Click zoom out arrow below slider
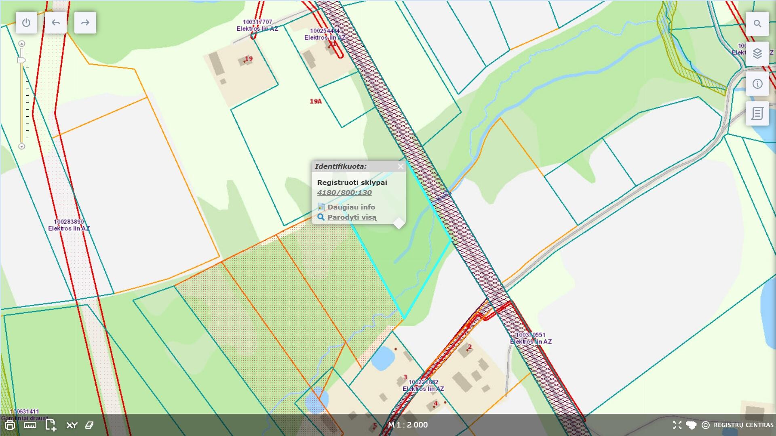This screenshot has width=776, height=436. click(x=22, y=147)
